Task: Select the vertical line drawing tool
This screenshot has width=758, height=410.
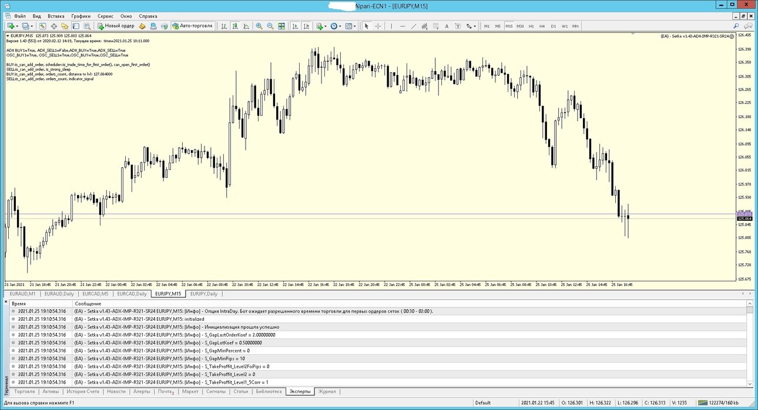Action: pyautogui.click(x=391, y=26)
